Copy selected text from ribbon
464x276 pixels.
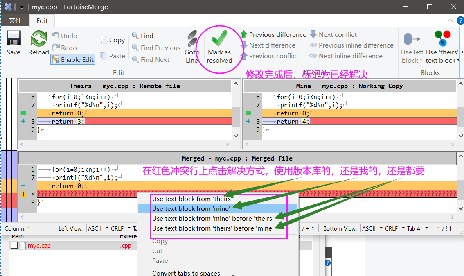tap(113, 40)
